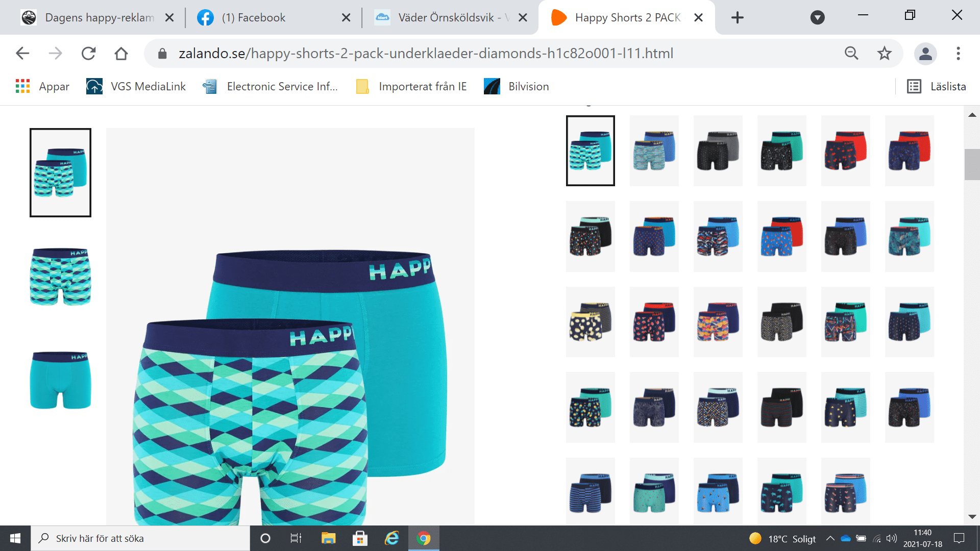Select the grey and black shorts variant
The image size is (980, 551).
[718, 151]
